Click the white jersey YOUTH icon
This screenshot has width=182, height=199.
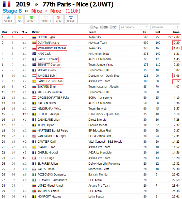tap(46, 17)
